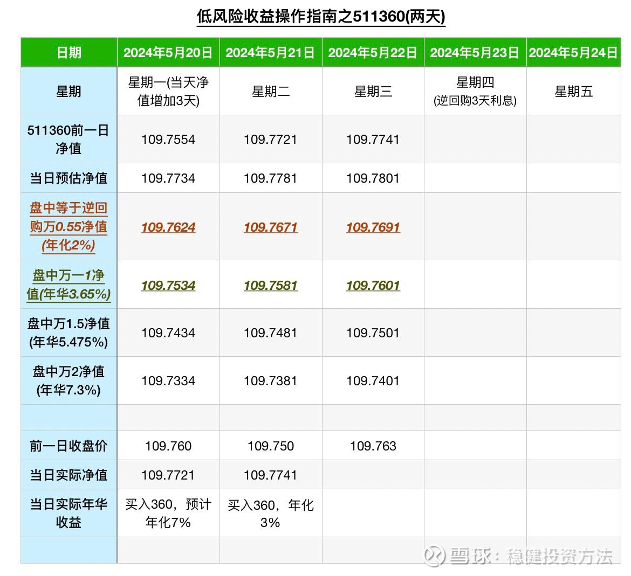The width and height of the screenshot is (631, 576).
Task: Select the 2024年5月20日 column header
Action: pos(168,52)
